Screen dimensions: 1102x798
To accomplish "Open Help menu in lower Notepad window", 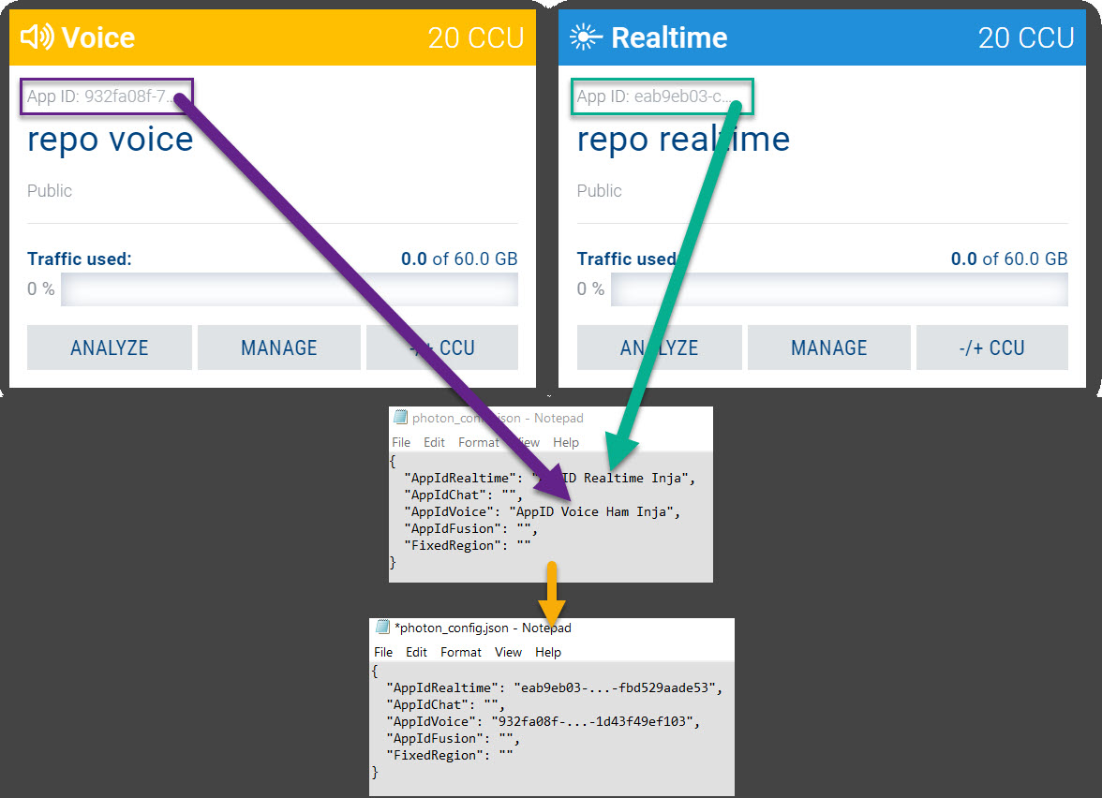I will [548, 652].
